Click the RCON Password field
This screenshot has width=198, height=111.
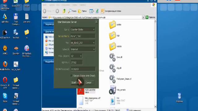pos(83,69)
